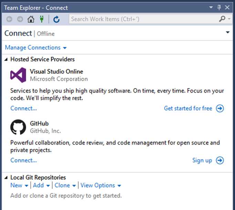Click the Local Git Repositories heading text
This screenshot has height=210, width=235.
click(38, 178)
